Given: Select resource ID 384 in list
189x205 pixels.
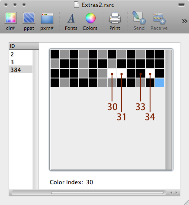Looking at the screenshot, I should click(x=21, y=70).
